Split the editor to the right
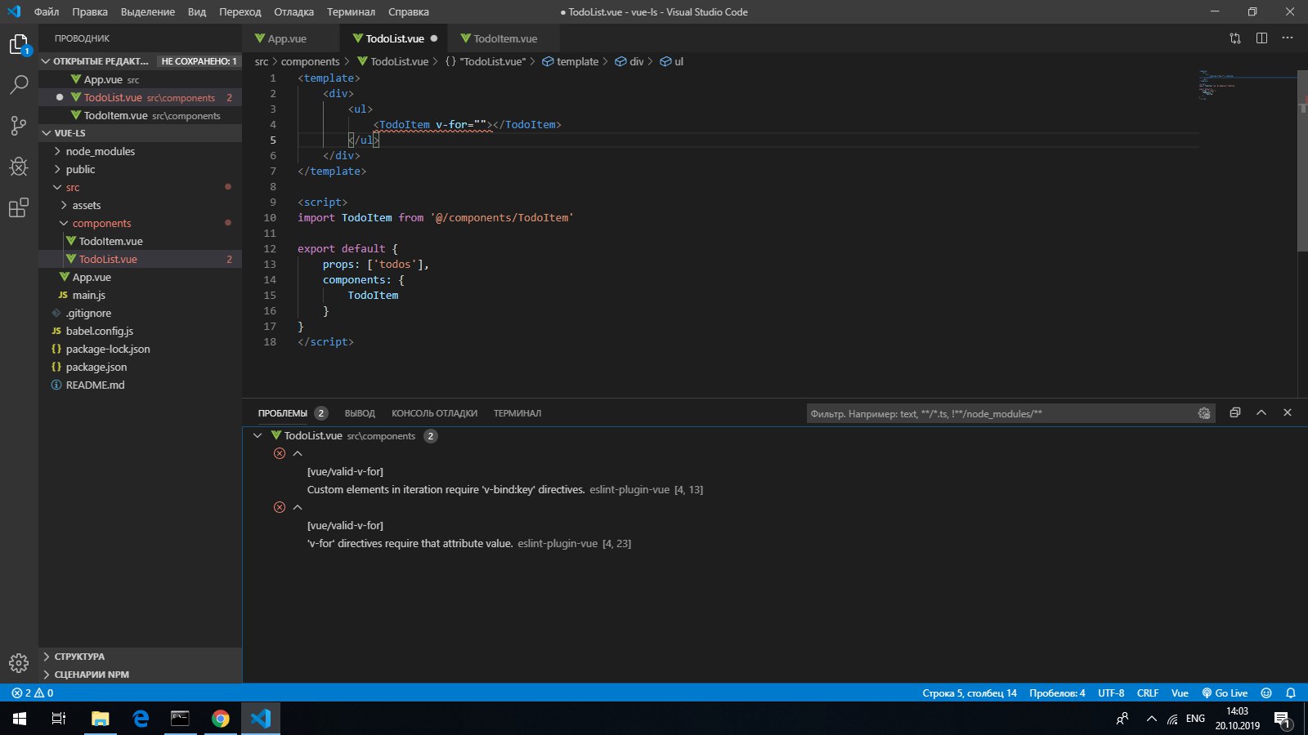The image size is (1308, 735). tap(1261, 38)
